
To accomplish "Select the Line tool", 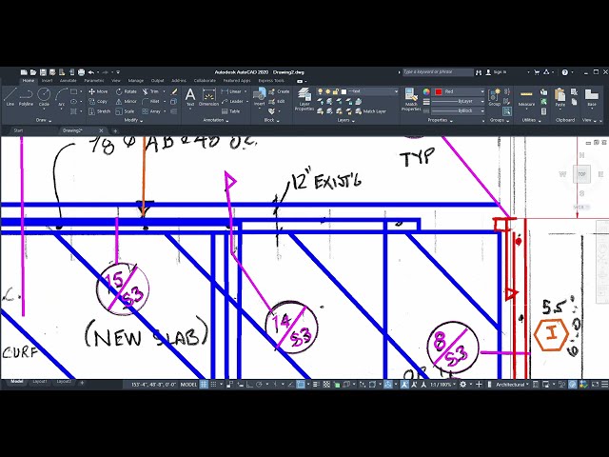I will point(10,96).
